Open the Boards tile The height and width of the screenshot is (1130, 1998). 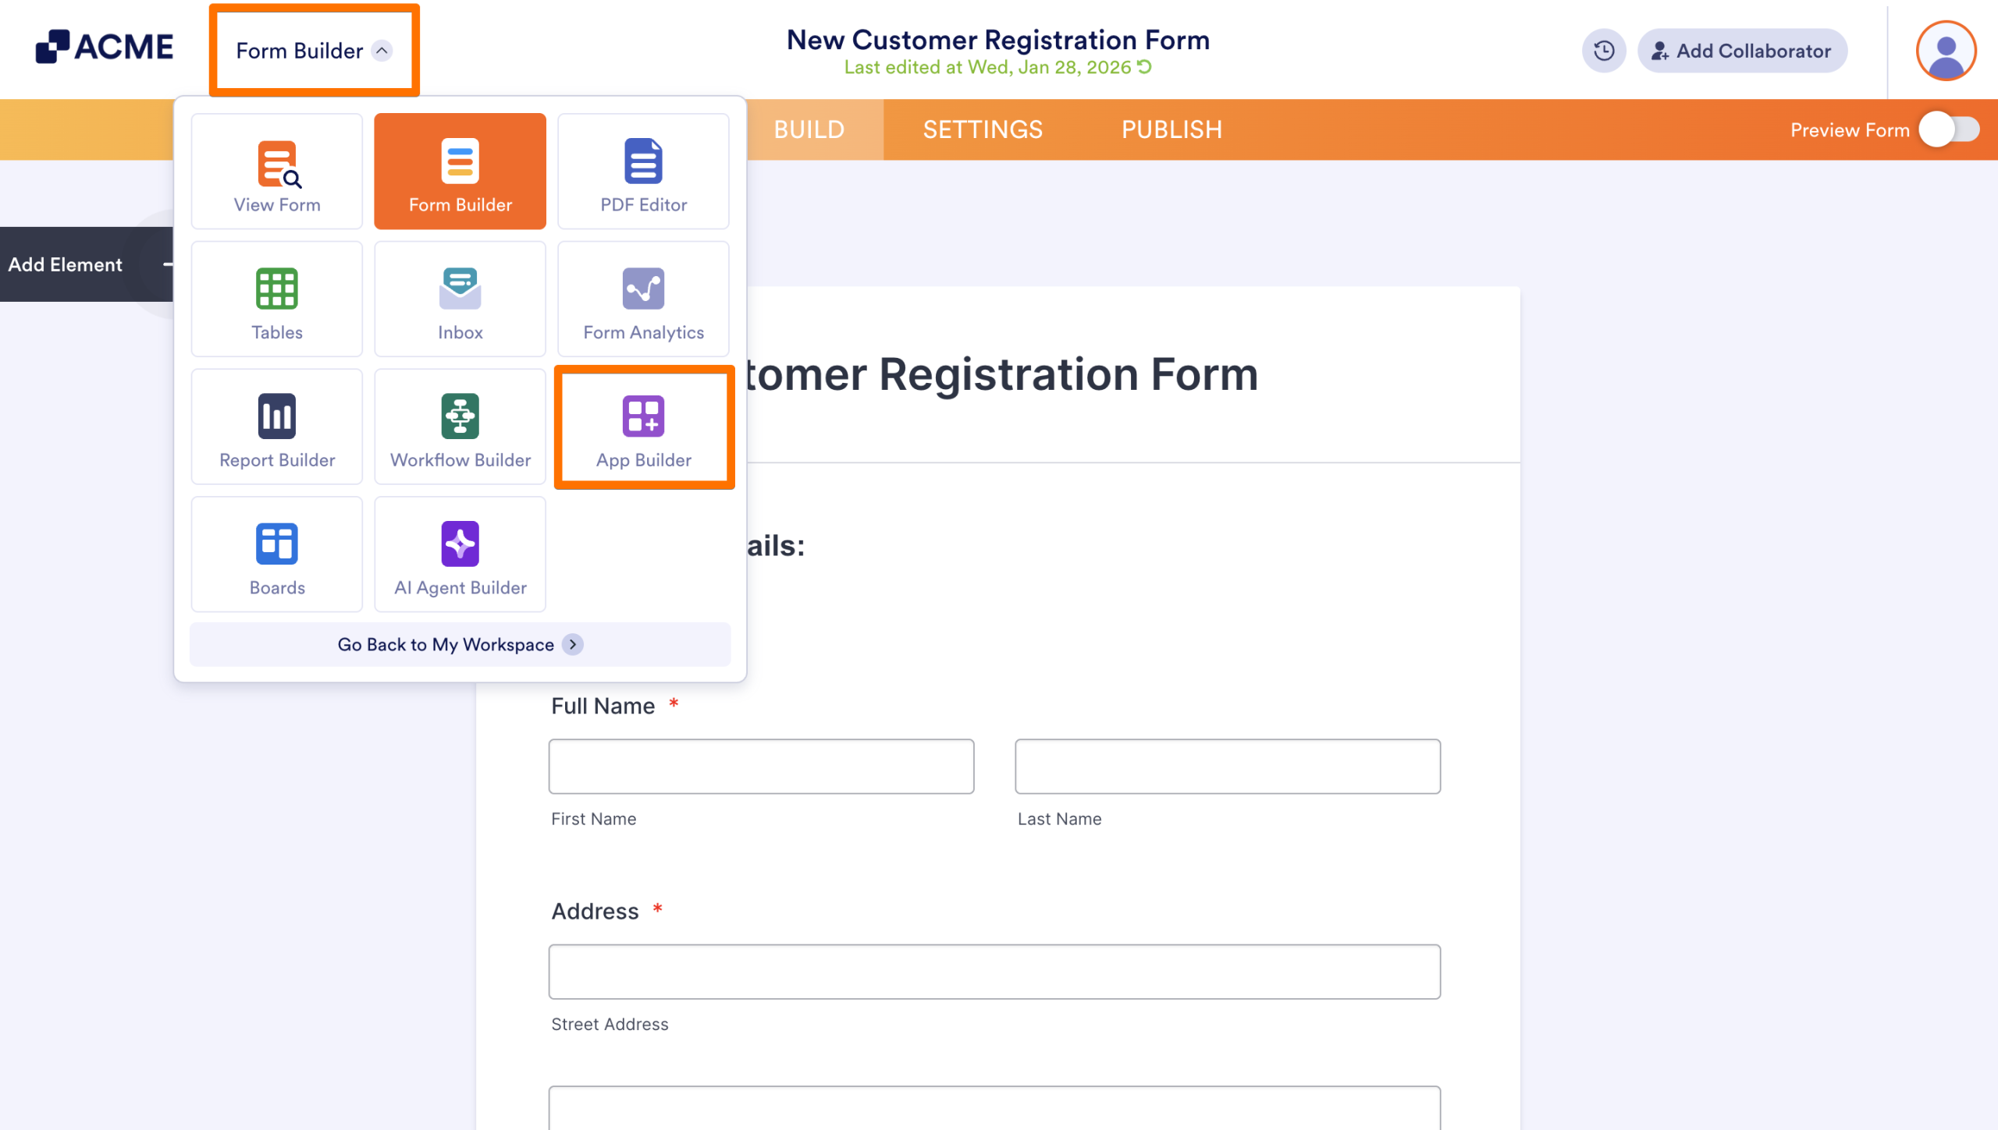pos(276,554)
